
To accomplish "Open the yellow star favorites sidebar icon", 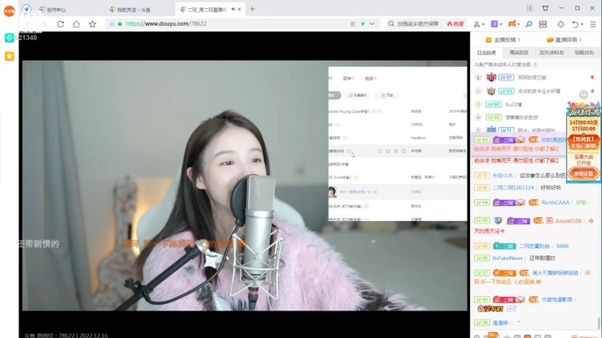I will pyautogui.click(x=9, y=56).
